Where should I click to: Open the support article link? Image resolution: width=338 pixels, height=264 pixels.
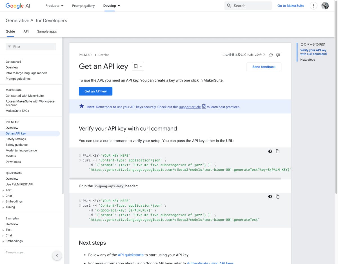point(190,107)
